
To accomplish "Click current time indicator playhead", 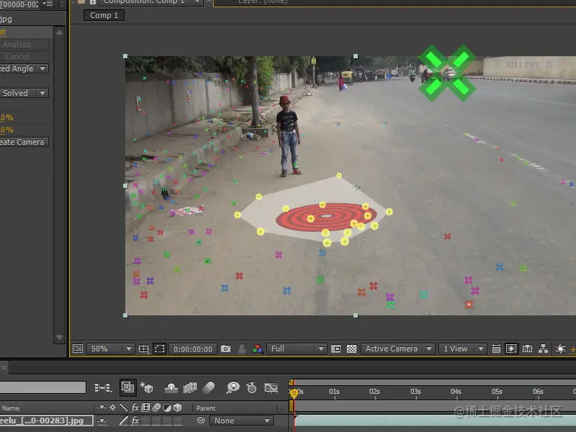I will coord(294,394).
